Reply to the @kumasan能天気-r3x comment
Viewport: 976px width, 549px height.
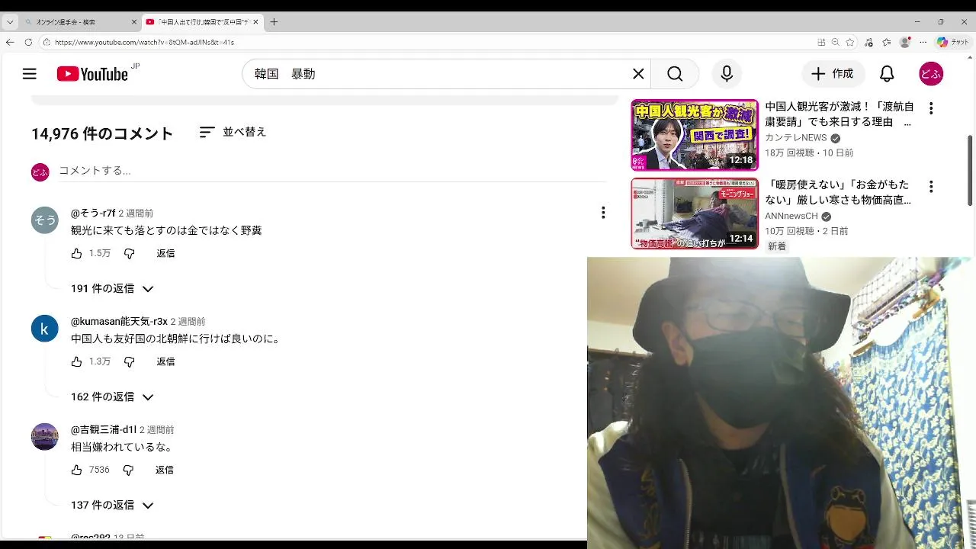165,361
